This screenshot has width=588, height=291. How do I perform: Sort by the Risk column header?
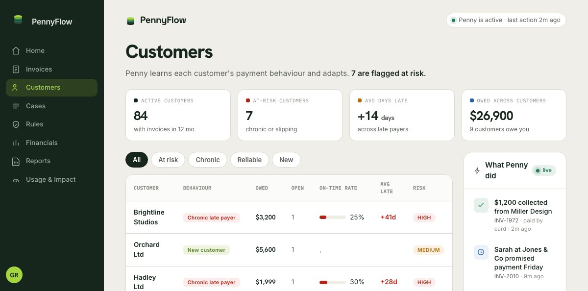(419, 188)
